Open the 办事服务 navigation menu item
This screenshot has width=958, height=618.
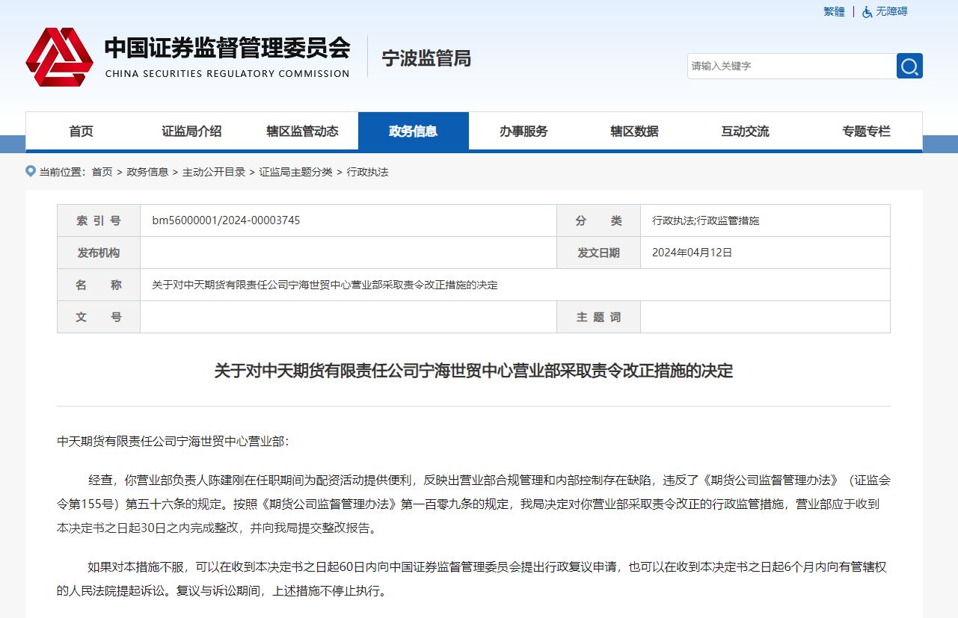coord(523,131)
